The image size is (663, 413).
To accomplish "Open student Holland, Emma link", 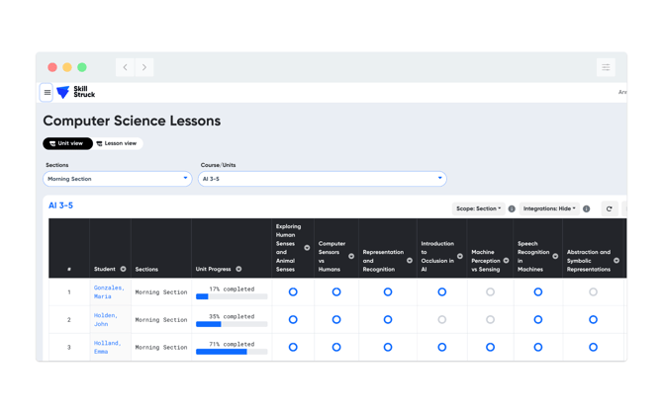I will tap(107, 347).
